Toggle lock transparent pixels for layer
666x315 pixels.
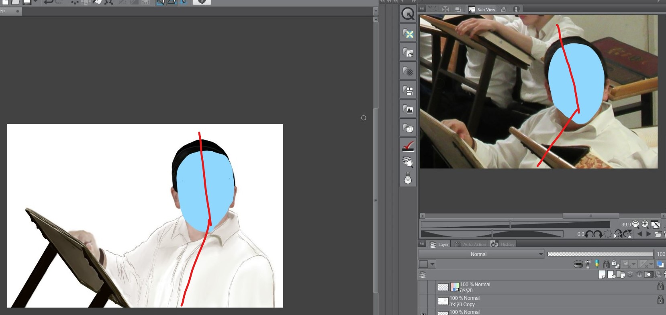coord(615,264)
